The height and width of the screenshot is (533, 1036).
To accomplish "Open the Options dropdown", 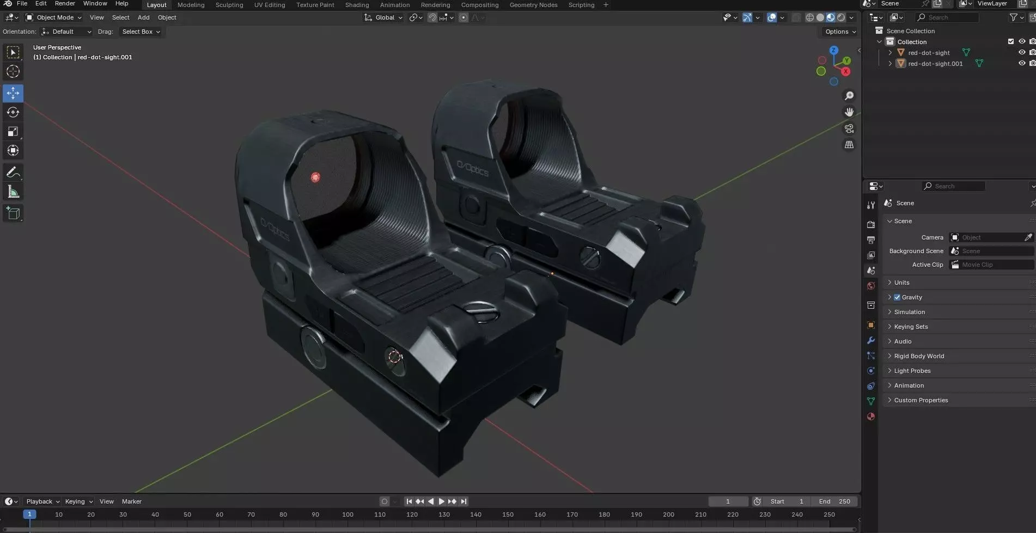I will pyautogui.click(x=840, y=32).
